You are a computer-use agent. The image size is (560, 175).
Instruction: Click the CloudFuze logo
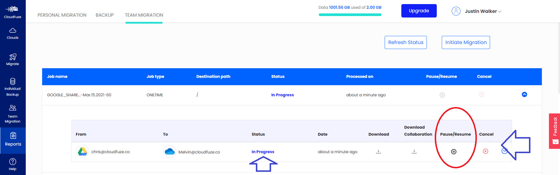(13, 12)
